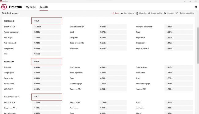The height and width of the screenshot is (114, 199).
Task: Click the Pivot table label
Action: point(140,73)
